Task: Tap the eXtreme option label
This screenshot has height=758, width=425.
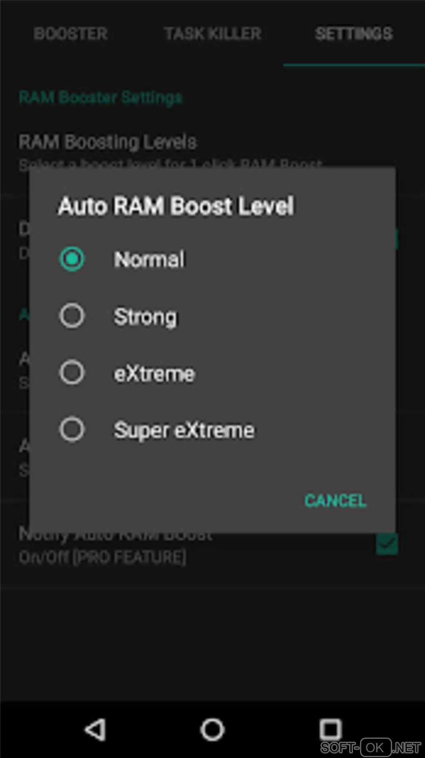Action: pos(155,373)
